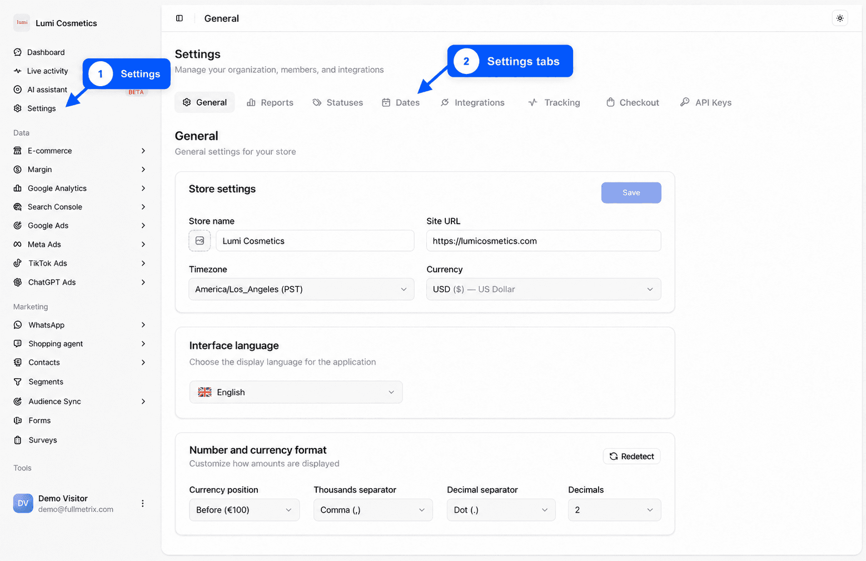Open the Dates tab
866x561 pixels.
click(401, 103)
